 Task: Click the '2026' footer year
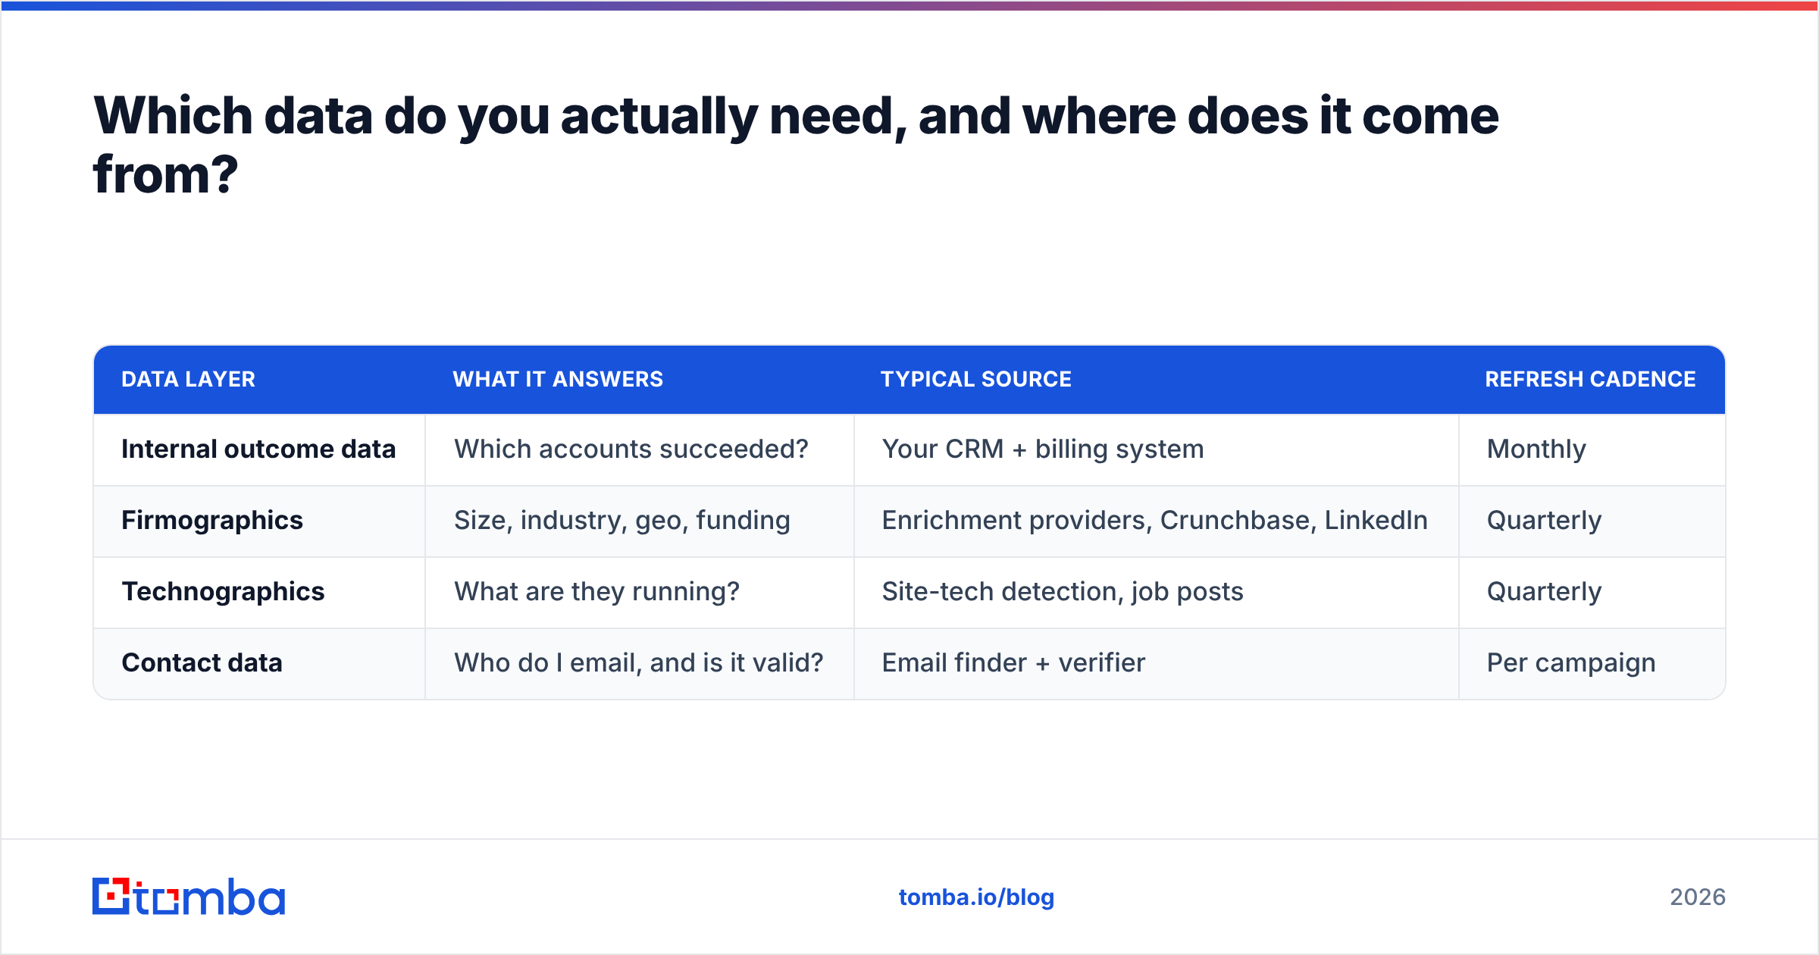1698,897
